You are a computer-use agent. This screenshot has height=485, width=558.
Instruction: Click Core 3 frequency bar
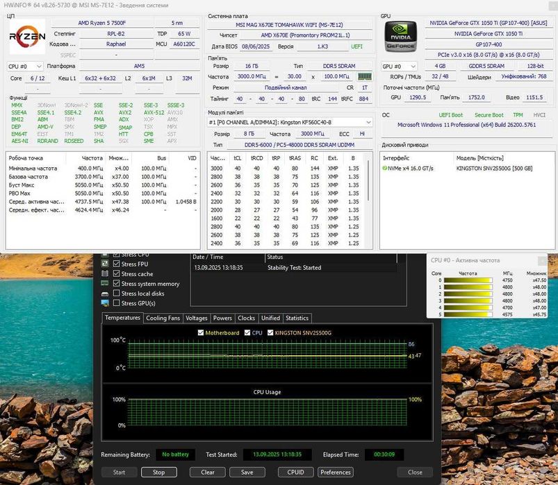[468, 301]
